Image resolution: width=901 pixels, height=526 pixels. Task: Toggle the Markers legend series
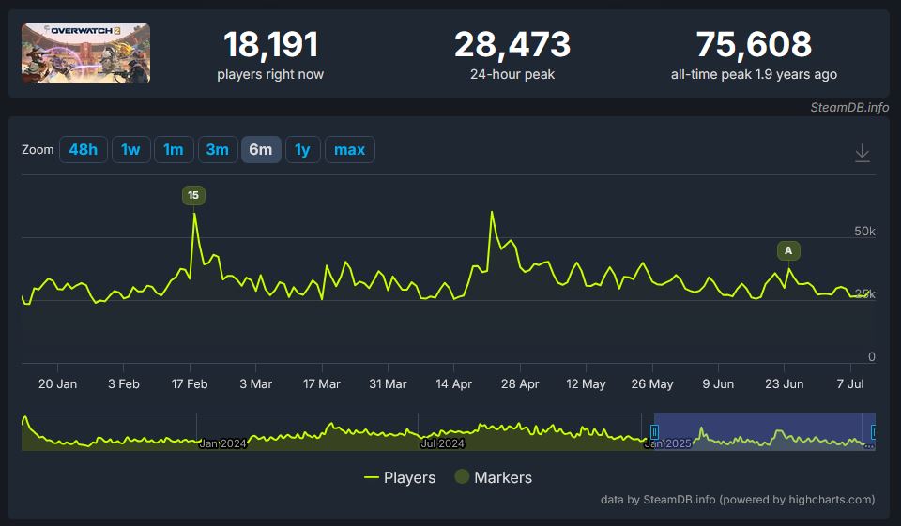[x=493, y=477]
